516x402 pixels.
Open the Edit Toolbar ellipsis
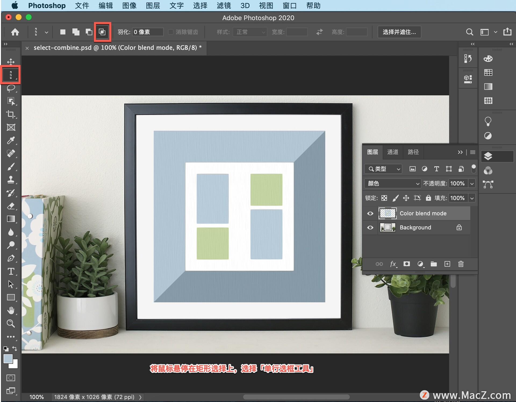pyautogui.click(x=11, y=337)
